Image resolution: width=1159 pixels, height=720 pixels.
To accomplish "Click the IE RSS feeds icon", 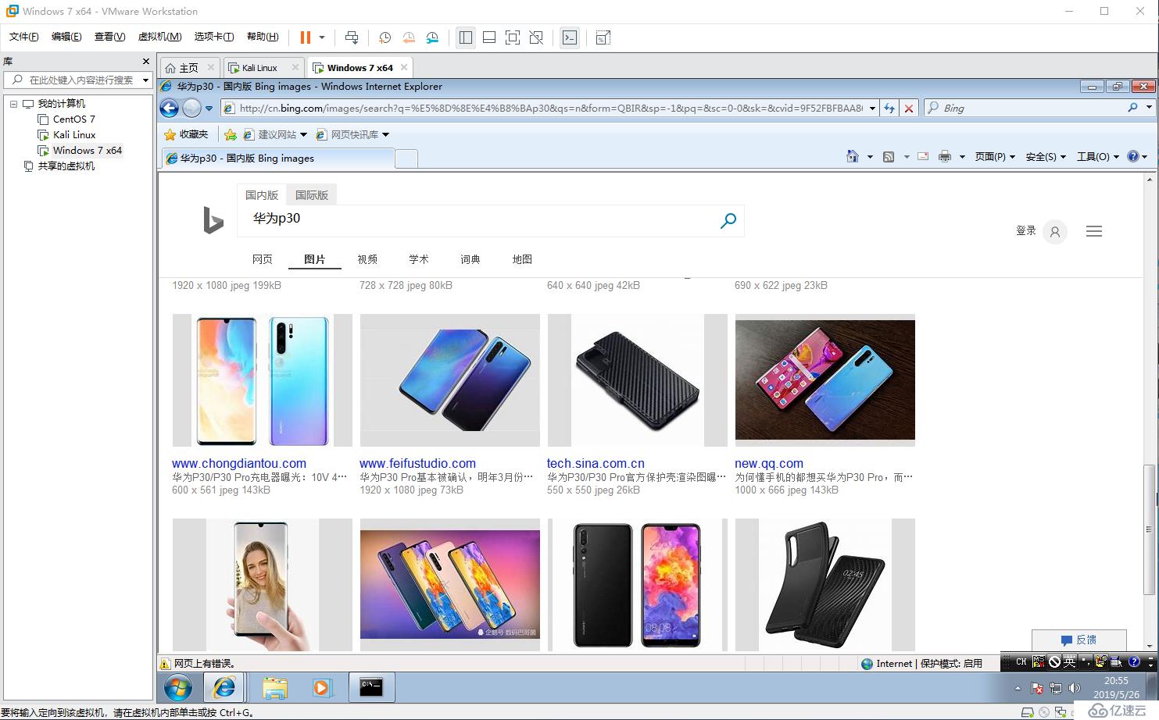I will pos(889,157).
